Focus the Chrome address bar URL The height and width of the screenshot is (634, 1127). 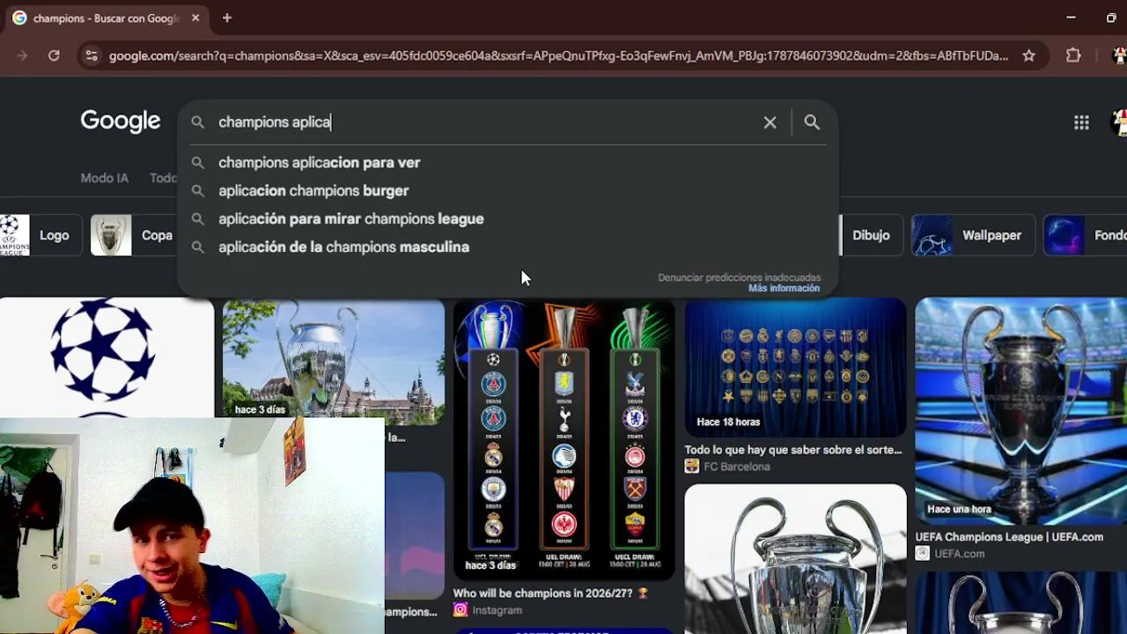coord(558,55)
